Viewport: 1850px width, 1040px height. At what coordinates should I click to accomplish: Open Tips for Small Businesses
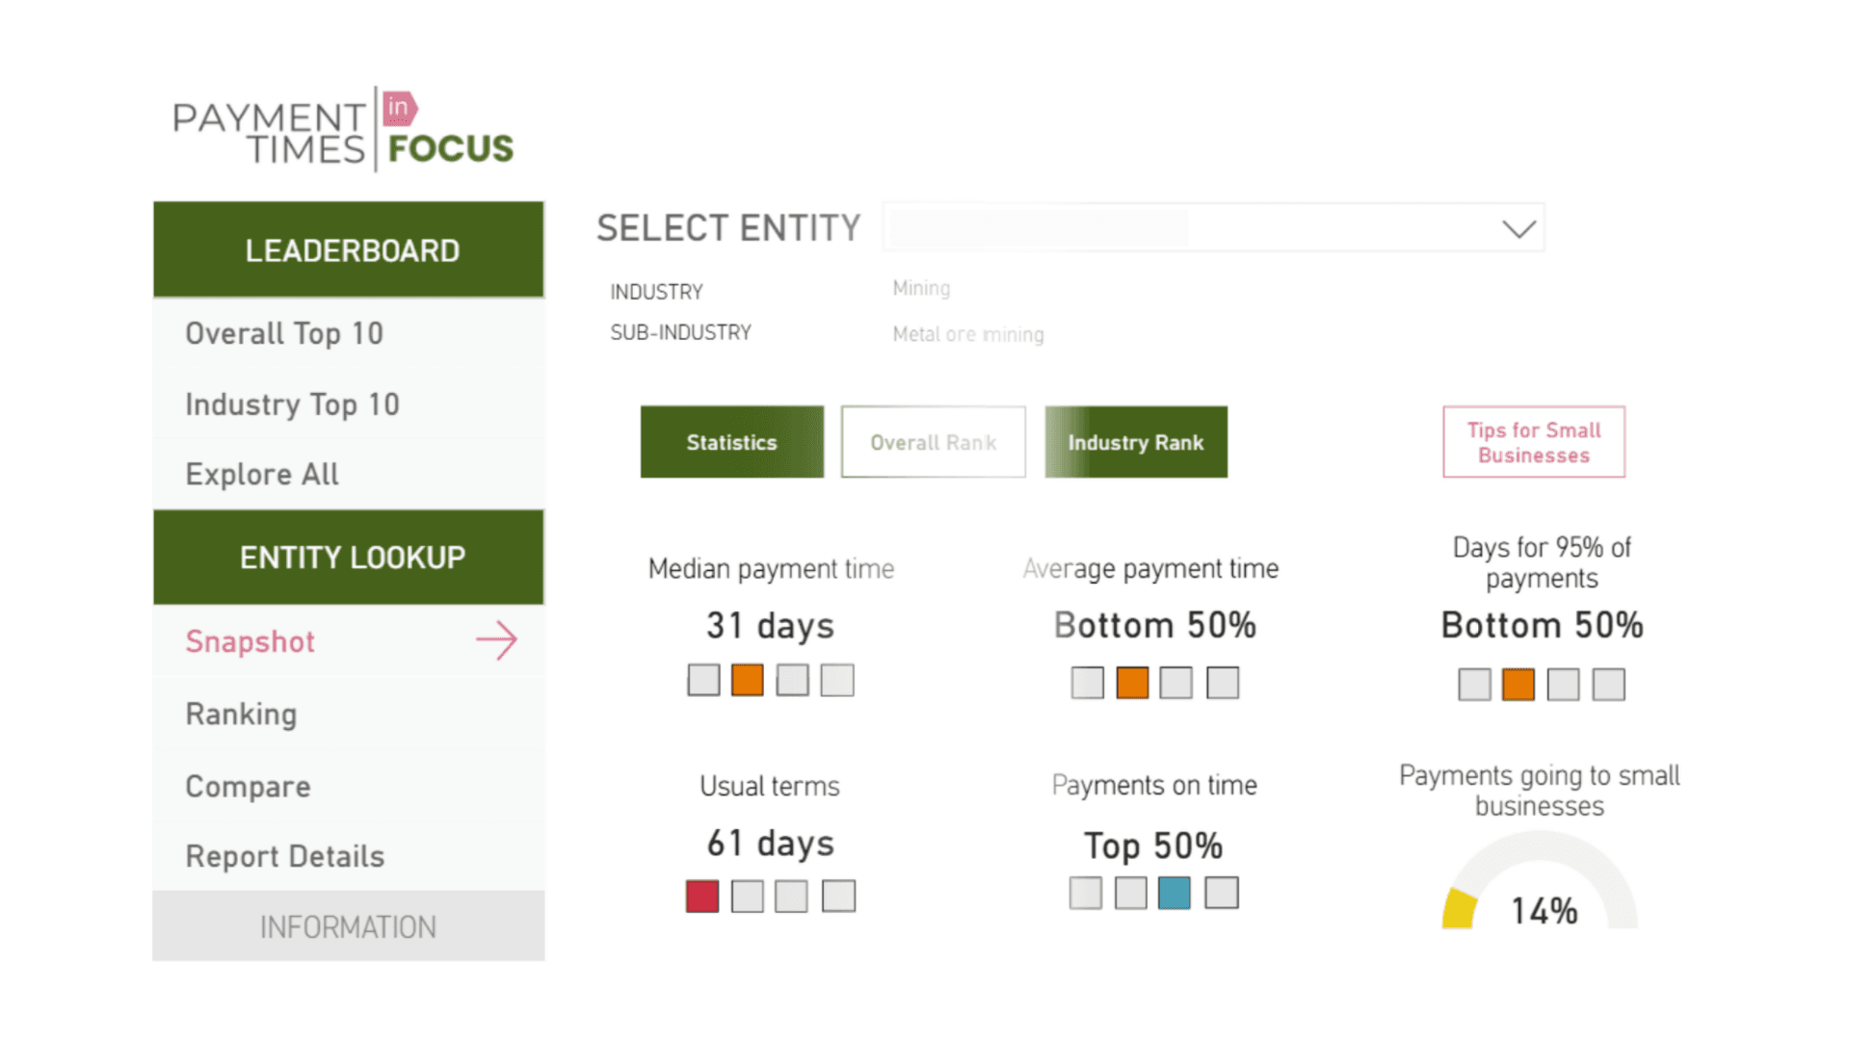click(1532, 442)
